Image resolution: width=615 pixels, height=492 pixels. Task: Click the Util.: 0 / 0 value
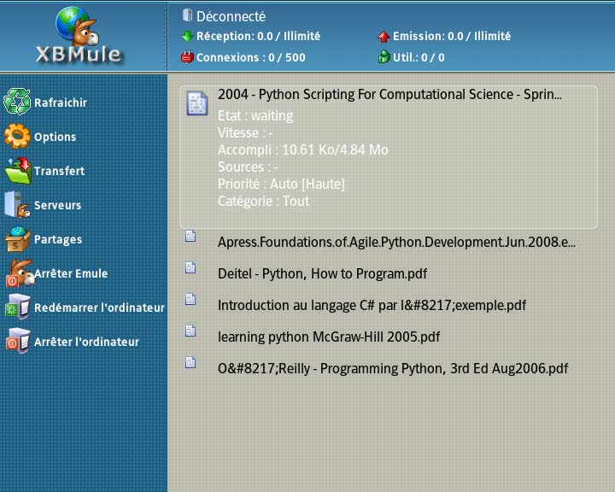pos(419,57)
